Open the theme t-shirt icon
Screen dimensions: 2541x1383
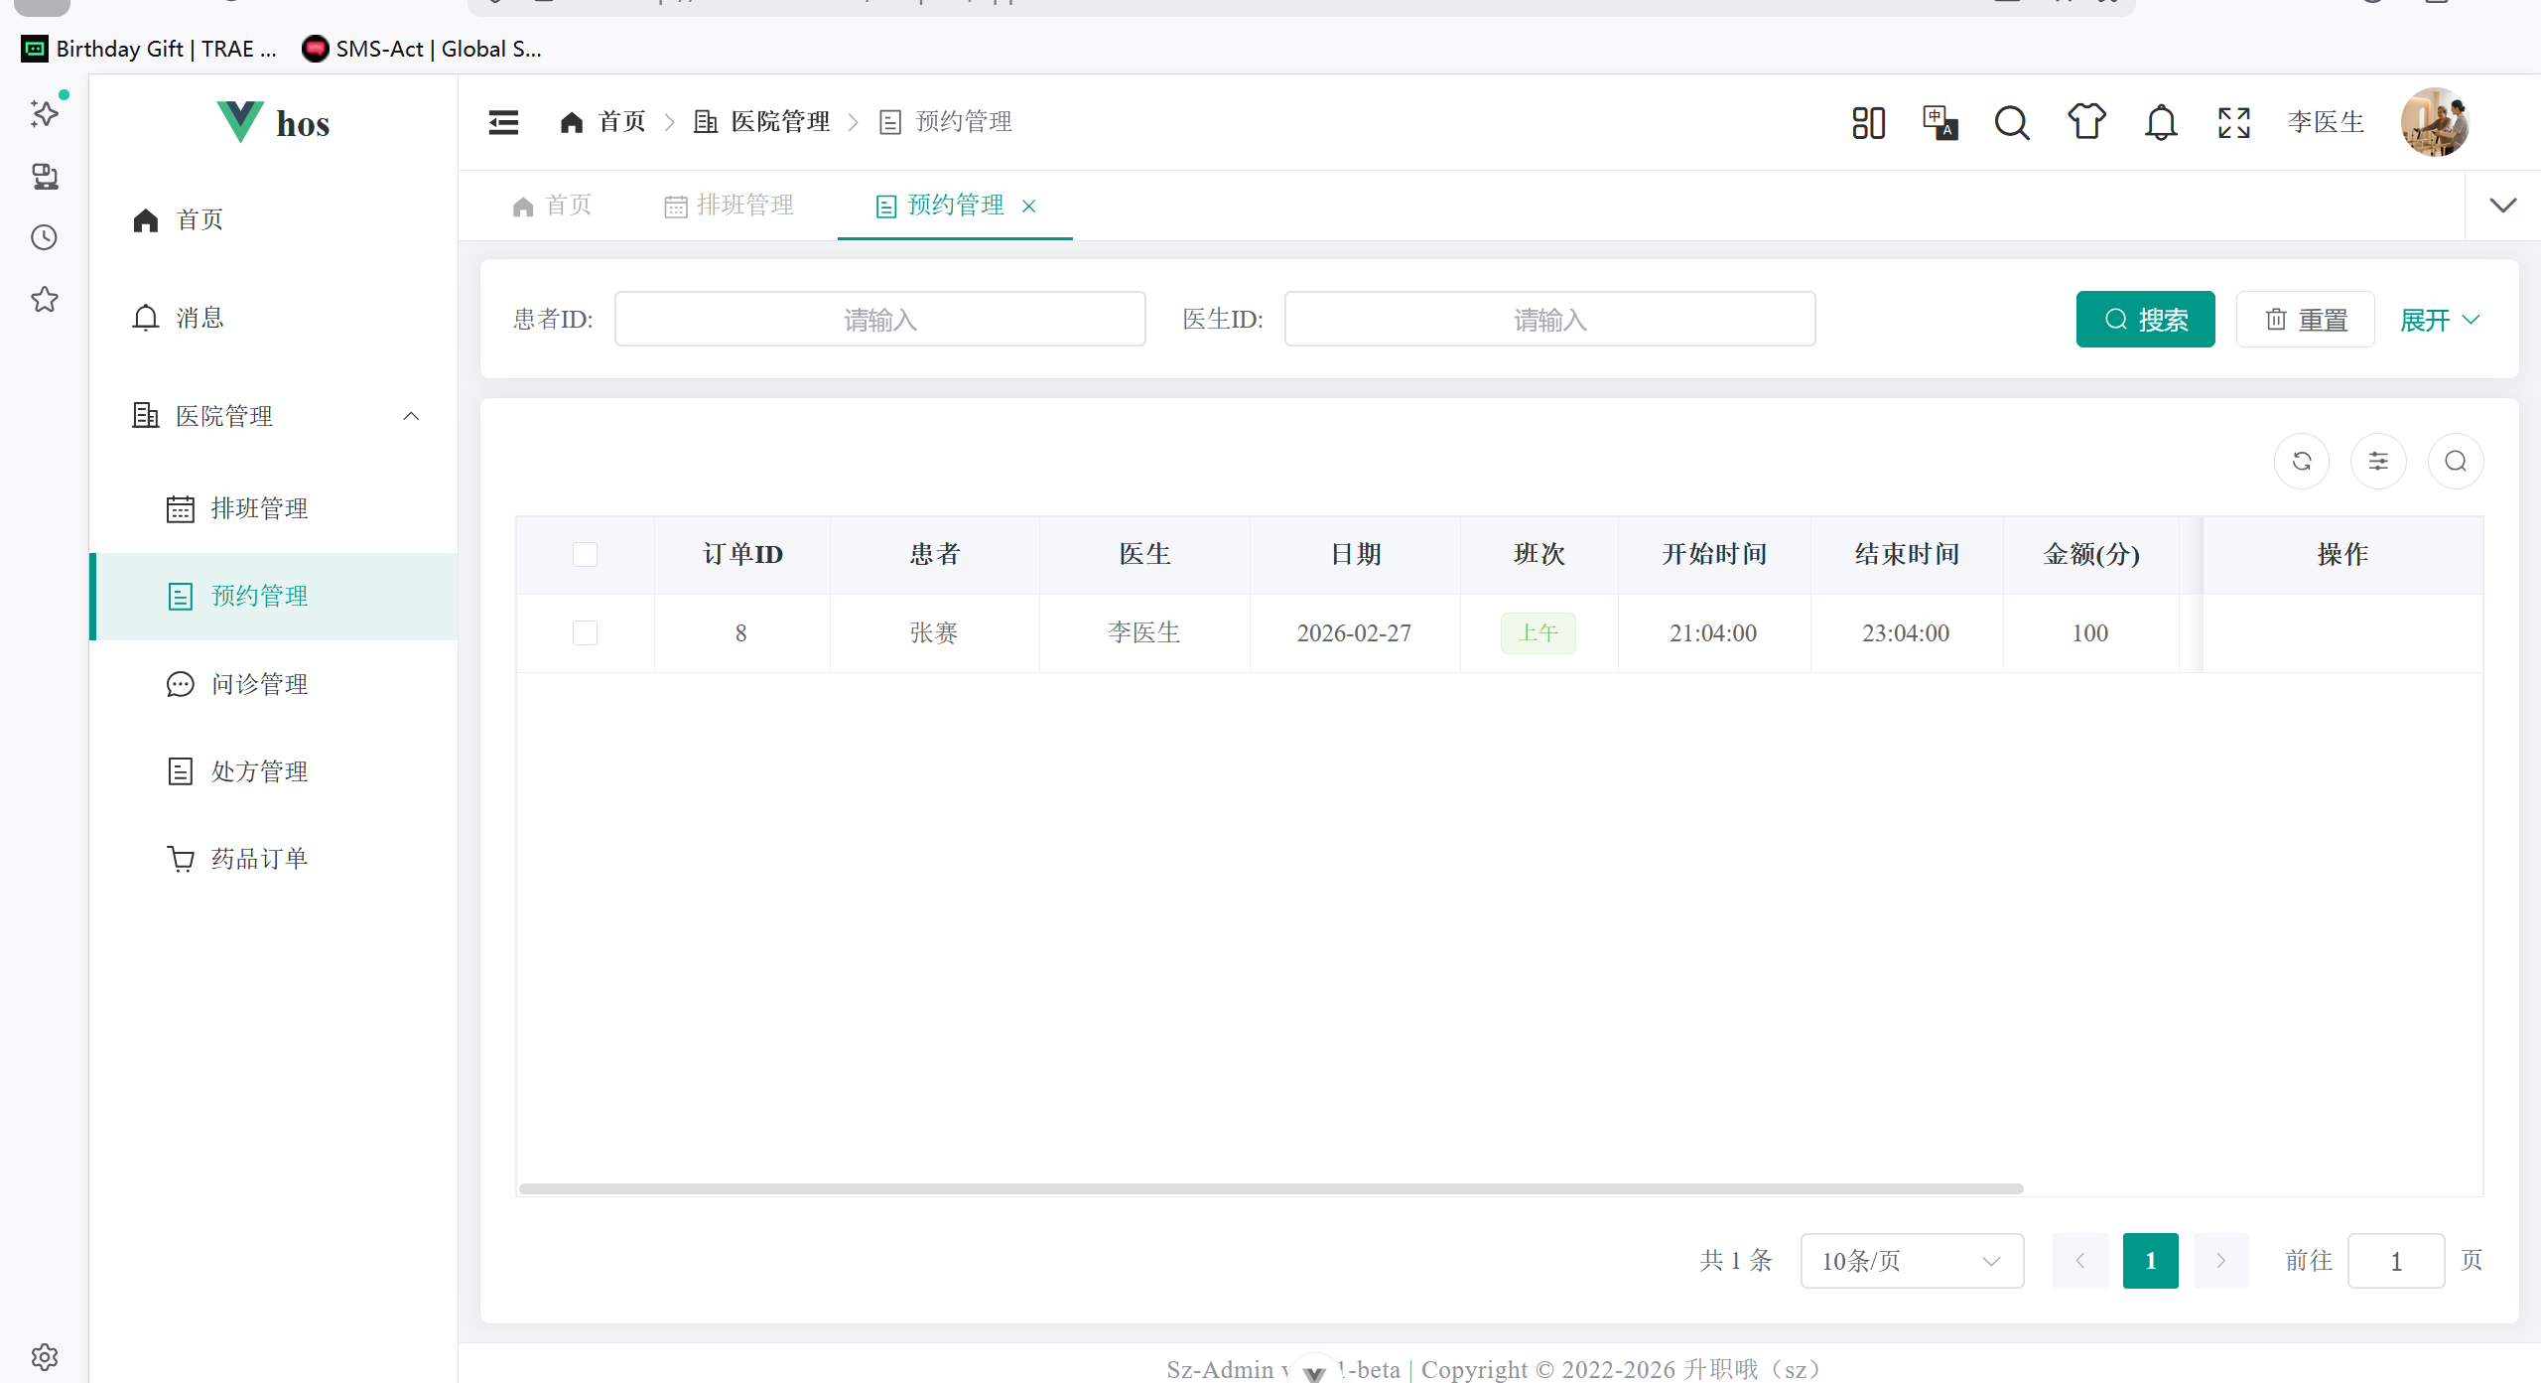(x=2086, y=122)
